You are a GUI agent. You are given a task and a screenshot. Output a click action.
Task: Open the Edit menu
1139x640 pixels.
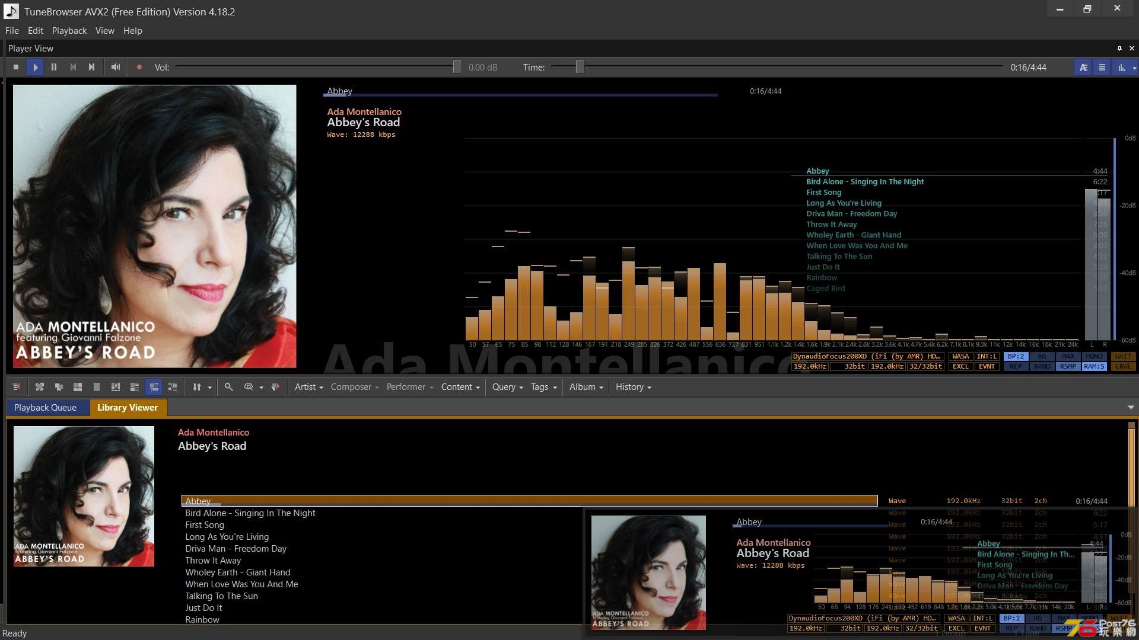(x=36, y=31)
